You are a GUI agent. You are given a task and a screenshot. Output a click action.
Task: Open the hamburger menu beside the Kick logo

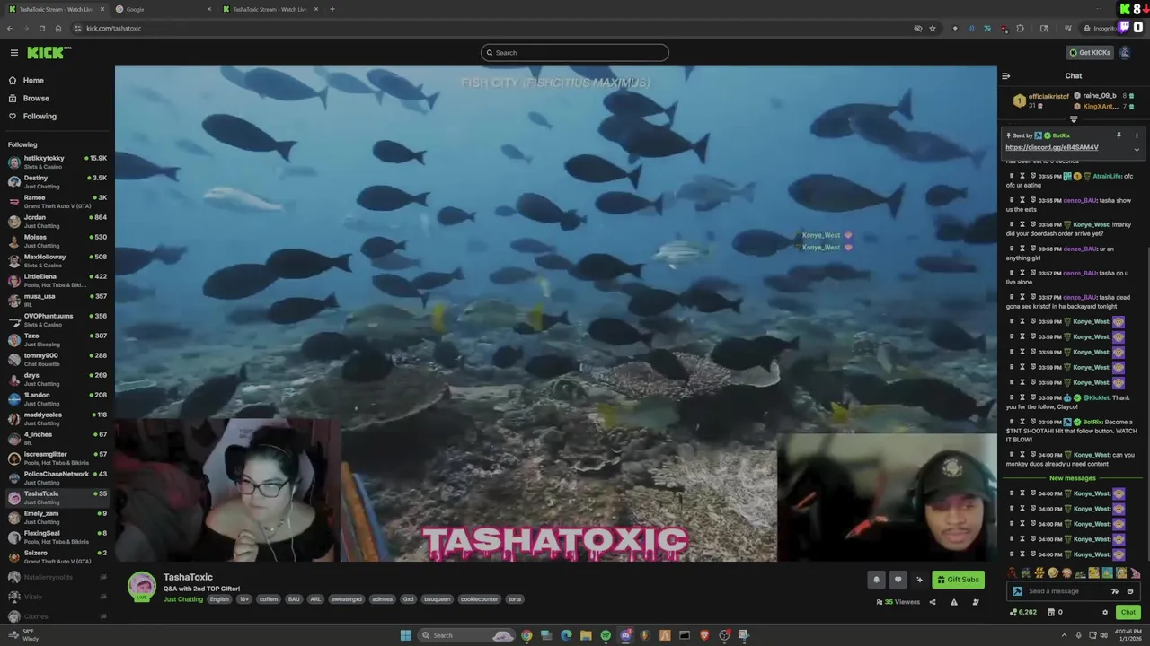[x=13, y=53]
